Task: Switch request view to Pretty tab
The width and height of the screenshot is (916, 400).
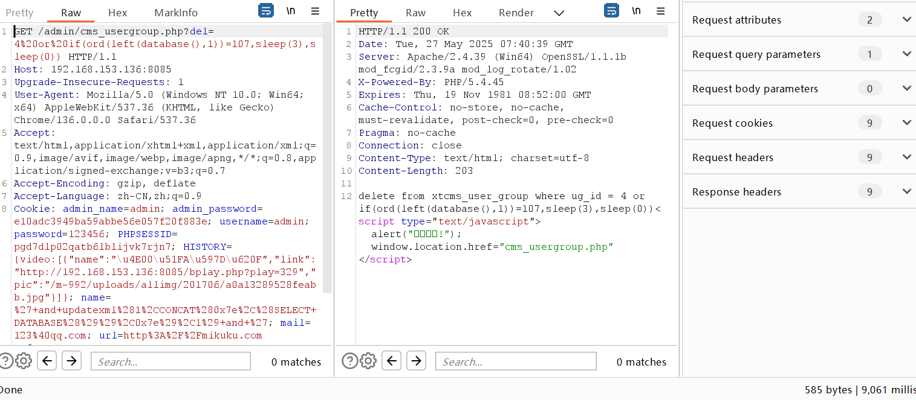Action: 20,13
